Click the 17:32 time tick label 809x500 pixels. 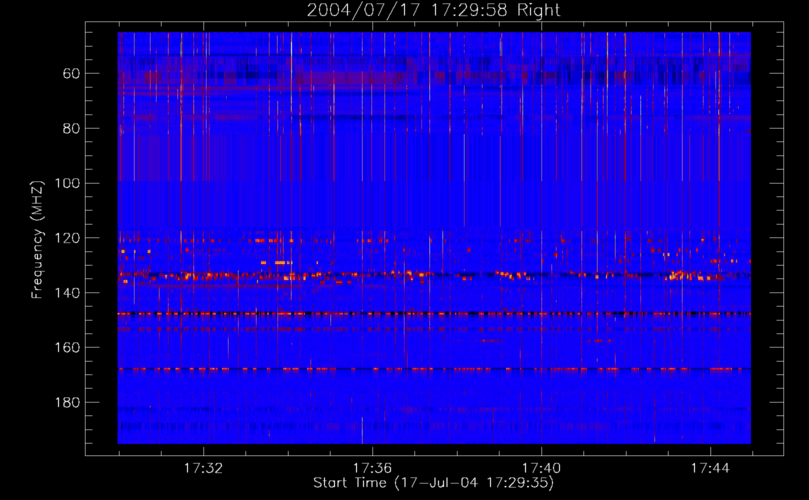(x=203, y=468)
